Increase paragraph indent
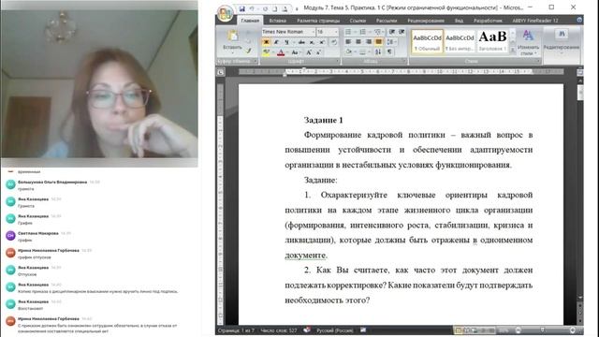 coord(402,32)
